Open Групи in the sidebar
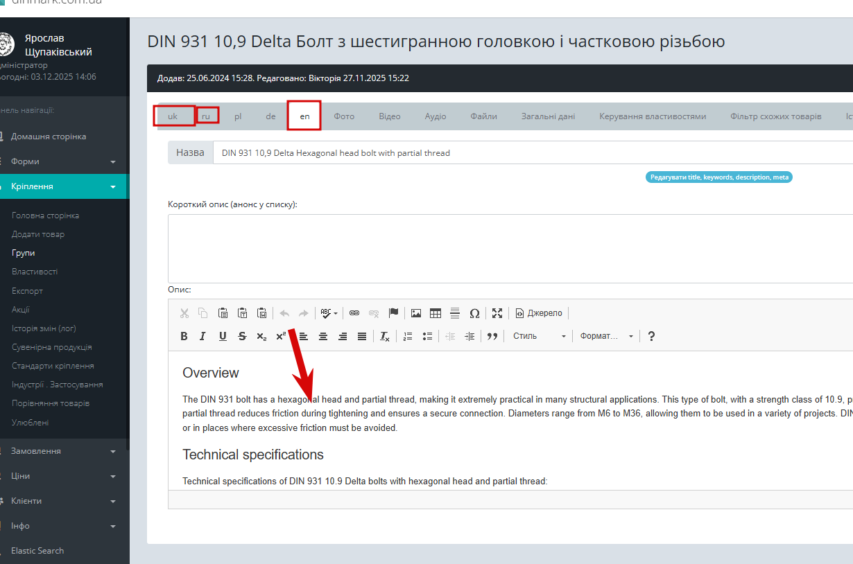 click(x=23, y=253)
